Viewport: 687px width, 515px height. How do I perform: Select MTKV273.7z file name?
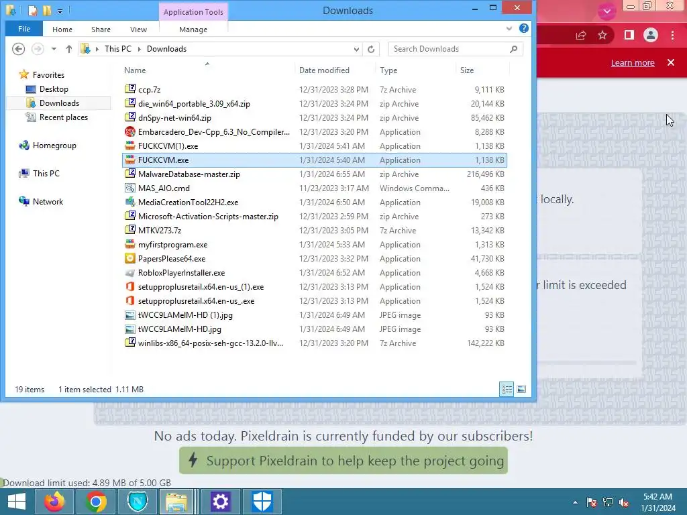(160, 231)
